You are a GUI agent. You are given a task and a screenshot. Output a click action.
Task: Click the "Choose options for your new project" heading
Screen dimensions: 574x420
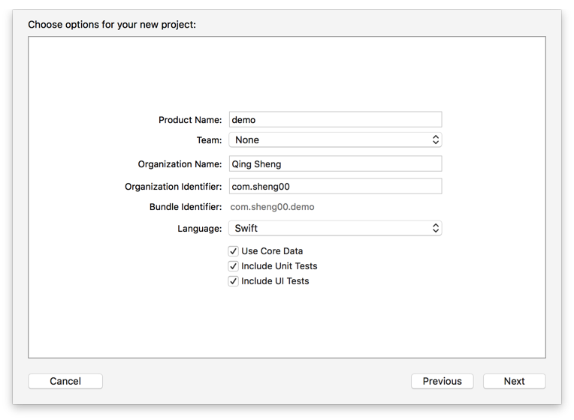(112, 25)
